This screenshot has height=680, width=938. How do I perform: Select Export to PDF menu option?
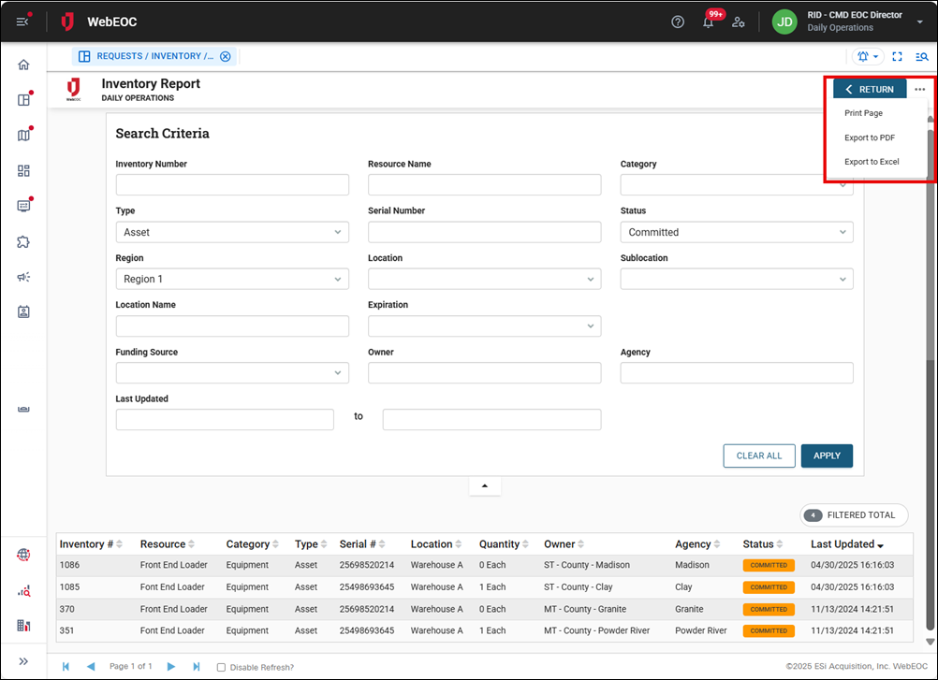[x=870, y=137]
